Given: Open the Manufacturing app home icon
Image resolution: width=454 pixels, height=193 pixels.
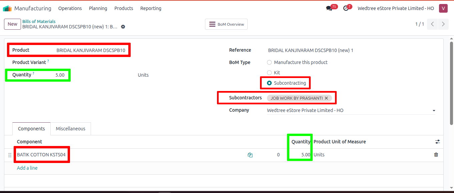Looking at the screenshot, I should coord(7,8).
